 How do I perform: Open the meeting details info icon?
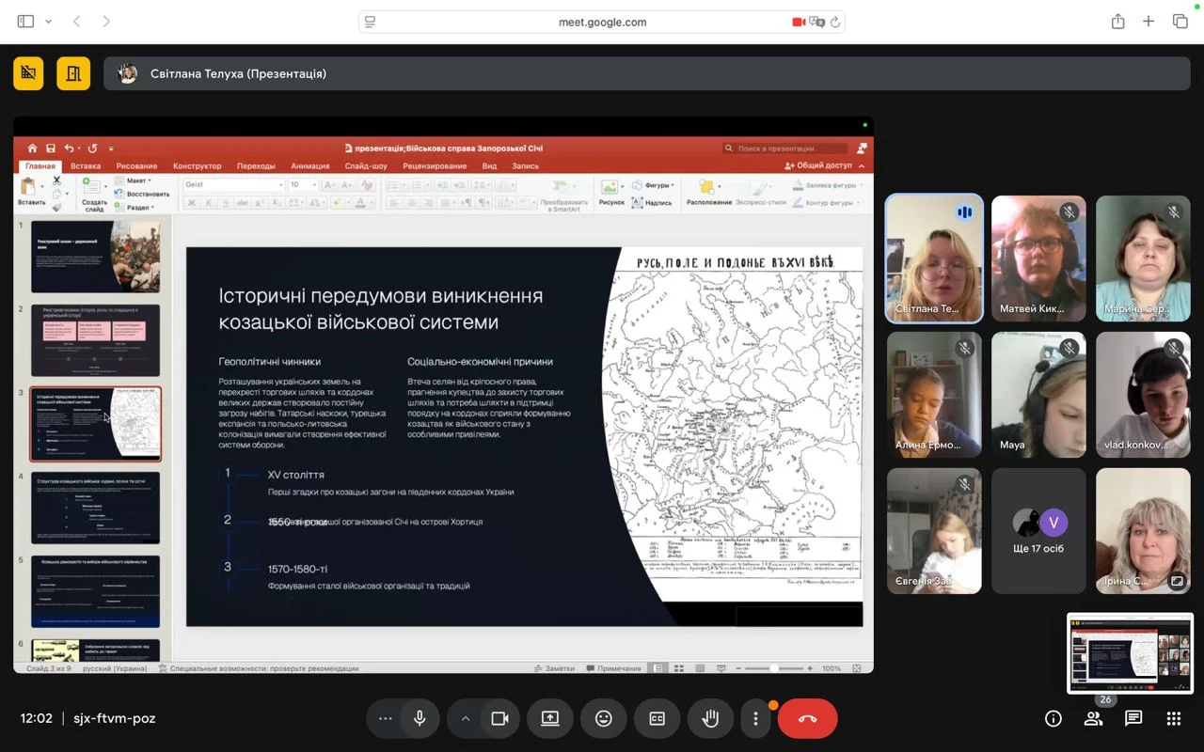click(x=1053, y=718)
